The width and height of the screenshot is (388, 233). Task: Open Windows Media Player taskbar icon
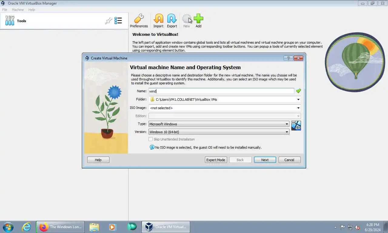[112, 227]
